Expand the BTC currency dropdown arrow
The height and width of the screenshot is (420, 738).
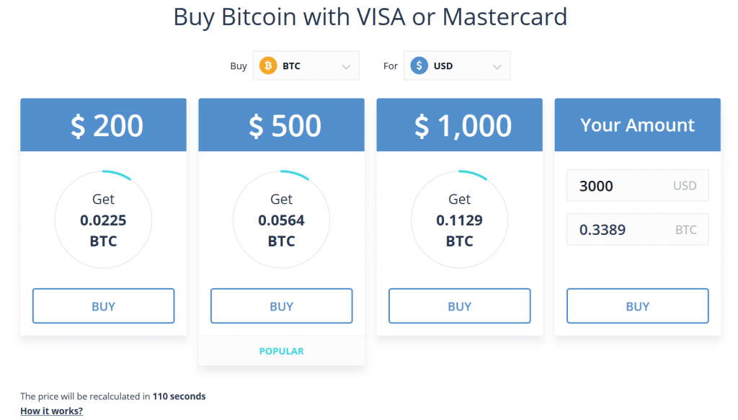346,67
